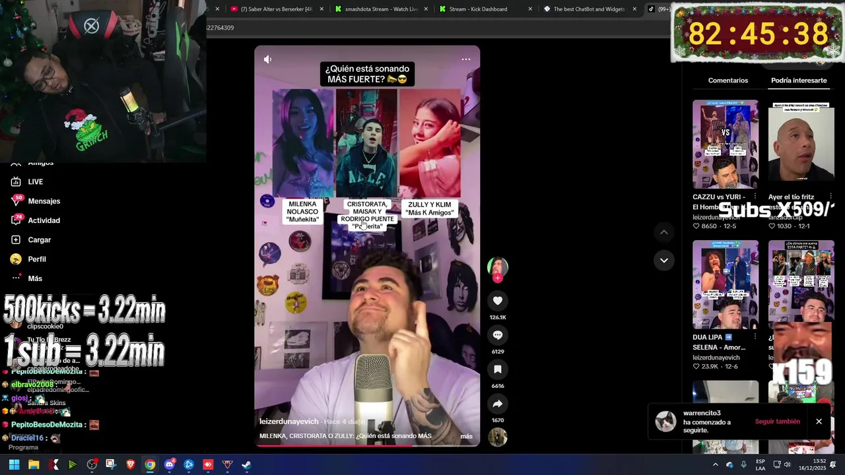Expand the 'Más' sidebar menu
The height and width of the screenshot is (475, 845).
click(x=35, y=278)
